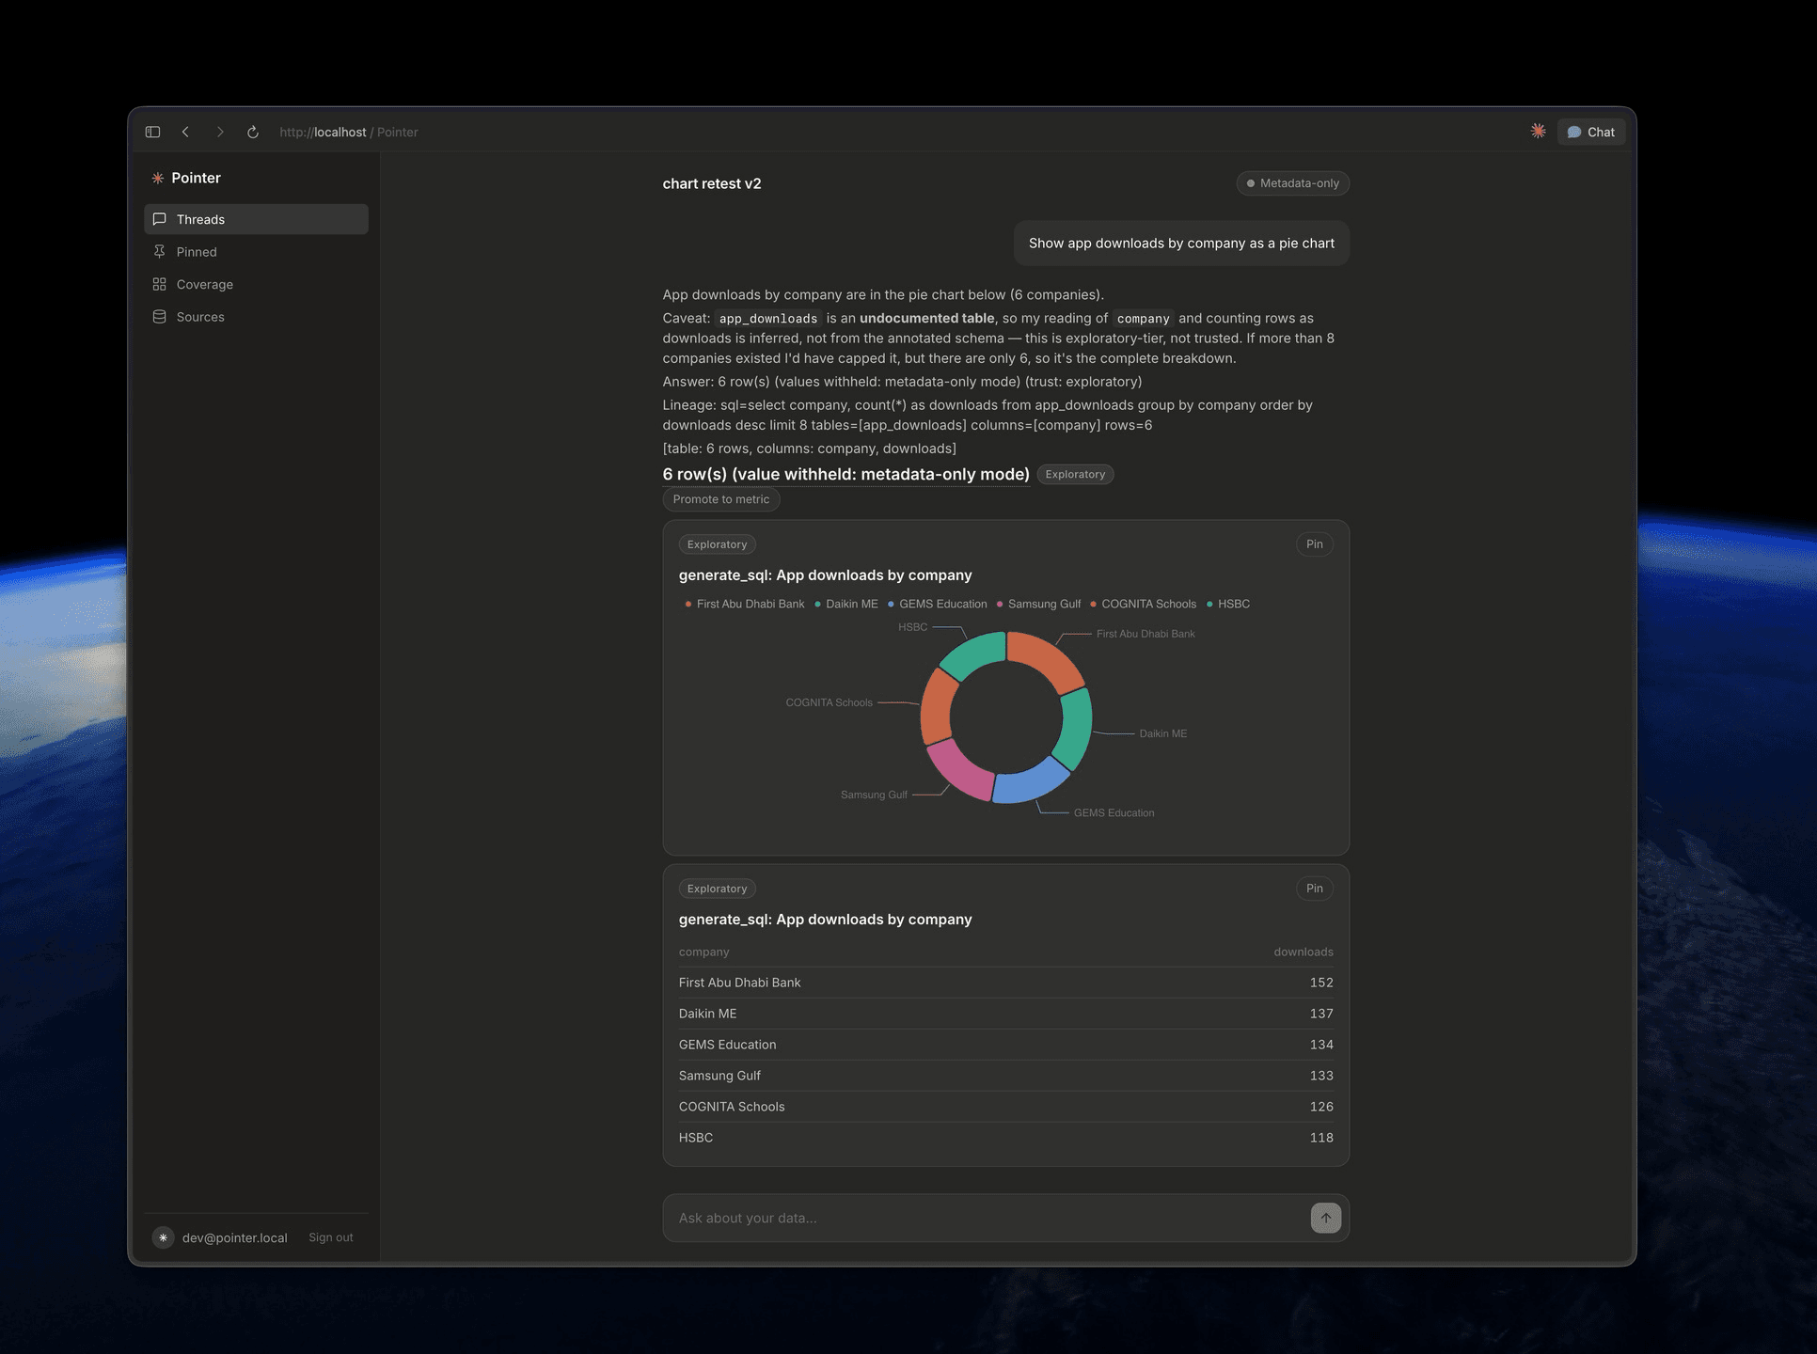This screenshot has height=1354, width=1817.
Task: Open Coverage in the sidebar
Action: 256,284
